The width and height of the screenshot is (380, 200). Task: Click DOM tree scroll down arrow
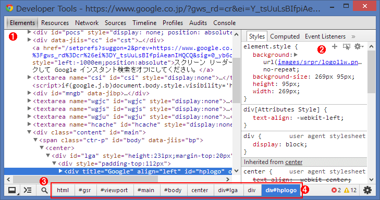click(x=236, y=171)
